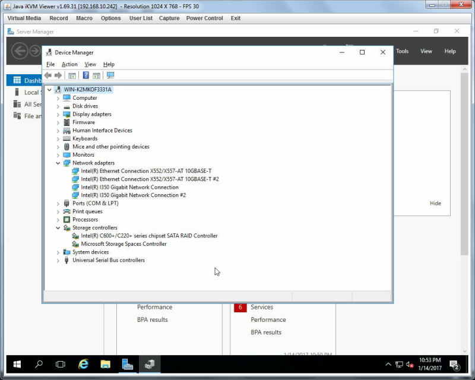The image size is (475, 380).
Task: Click the muted volume icon in tray
Action: tap(410, 364)
